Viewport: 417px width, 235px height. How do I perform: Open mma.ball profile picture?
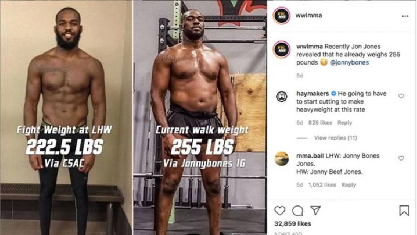(x=282, y=159)
